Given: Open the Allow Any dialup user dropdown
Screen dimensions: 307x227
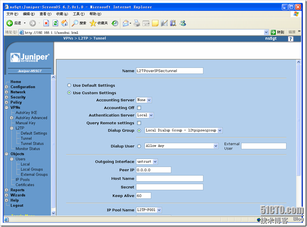Looking at the screenshot, I should point(182,146).
